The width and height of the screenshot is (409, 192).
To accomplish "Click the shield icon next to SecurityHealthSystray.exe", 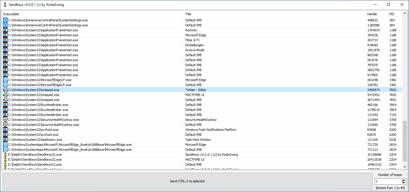I will (x=5, y=119).
